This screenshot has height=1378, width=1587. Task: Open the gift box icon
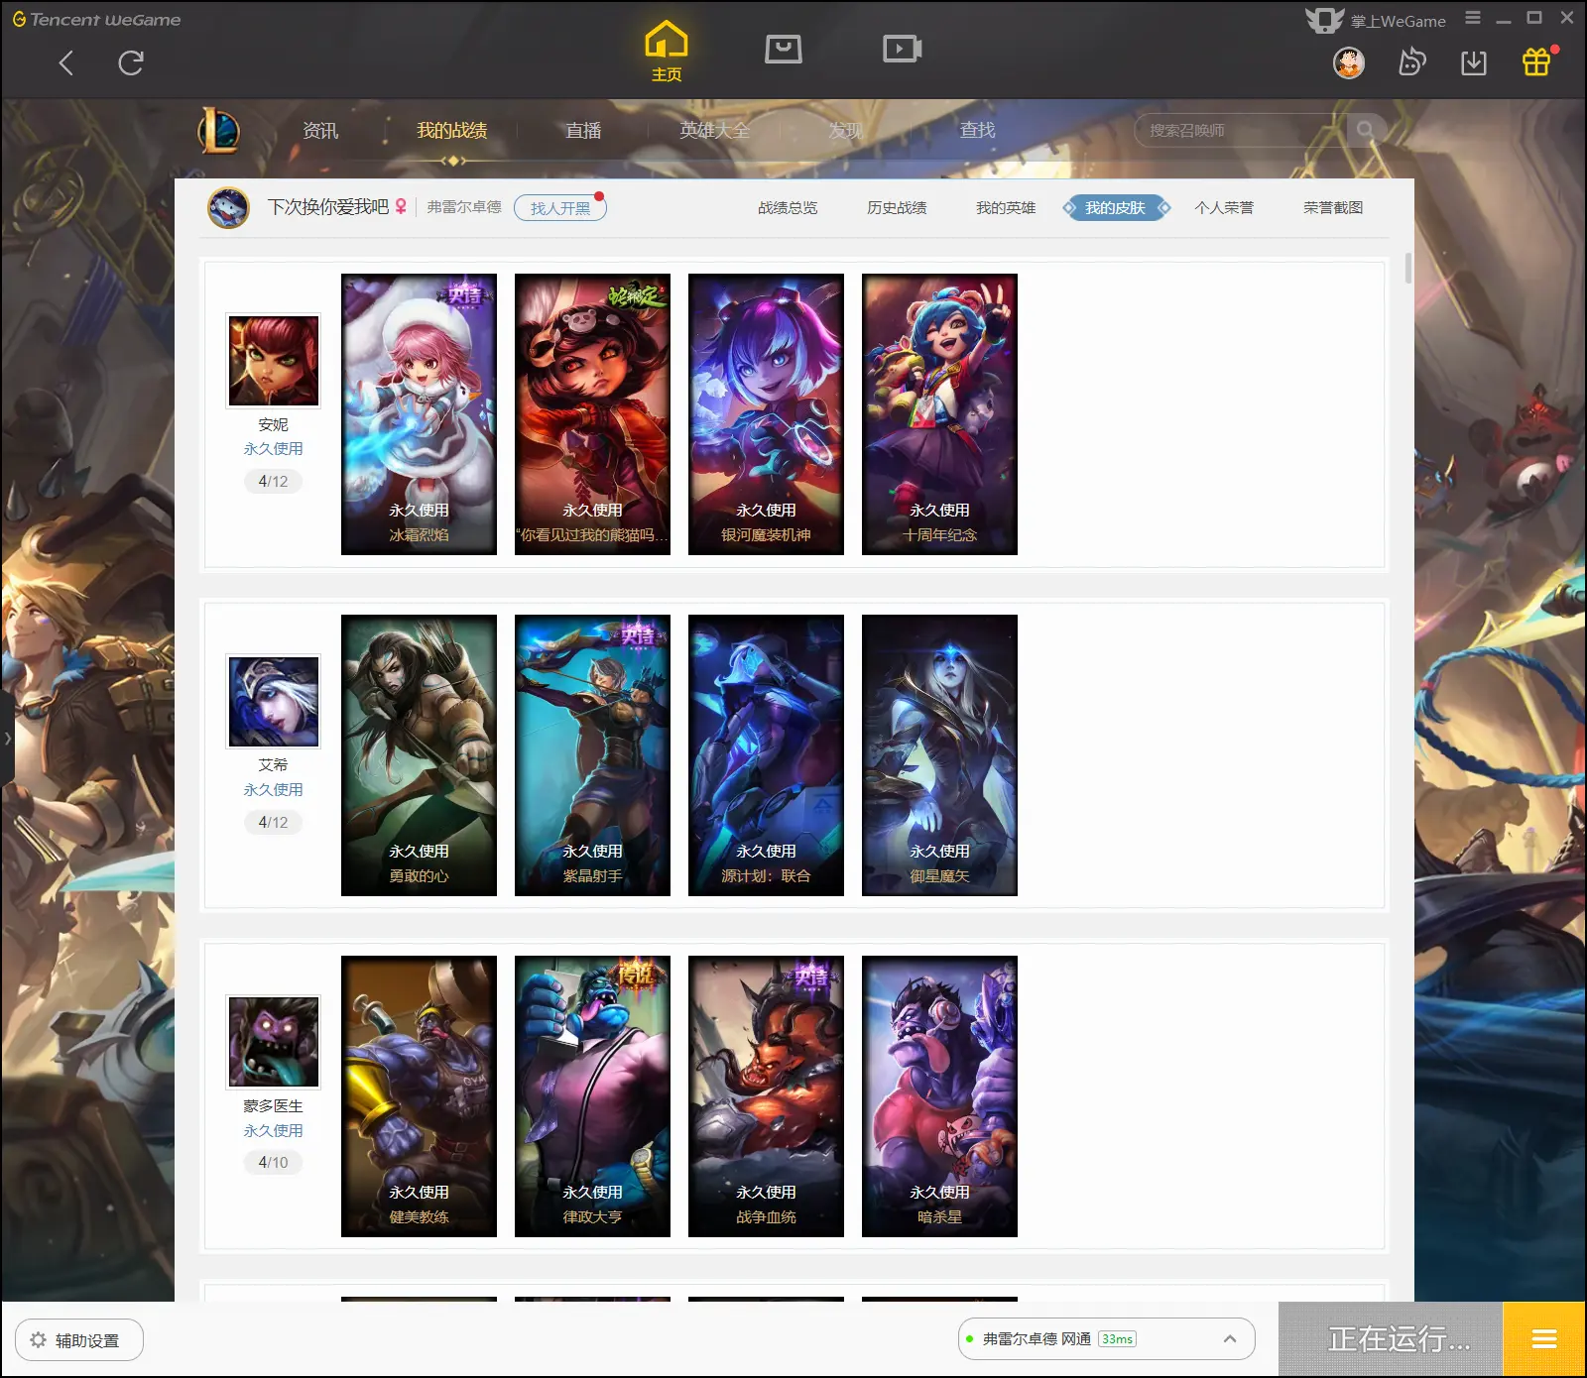[x=1536, y=62]
